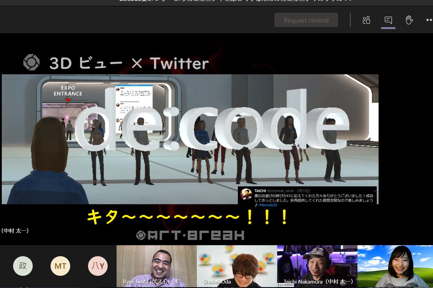The height and width of the screenshot is (288, 433).
Task: Open the meeting chat panel
Action: [388, 21]
